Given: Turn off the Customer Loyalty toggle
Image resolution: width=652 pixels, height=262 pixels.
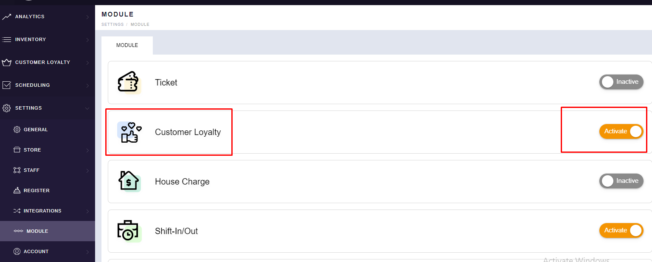Looking at the screenshot, I should point(621,131).
